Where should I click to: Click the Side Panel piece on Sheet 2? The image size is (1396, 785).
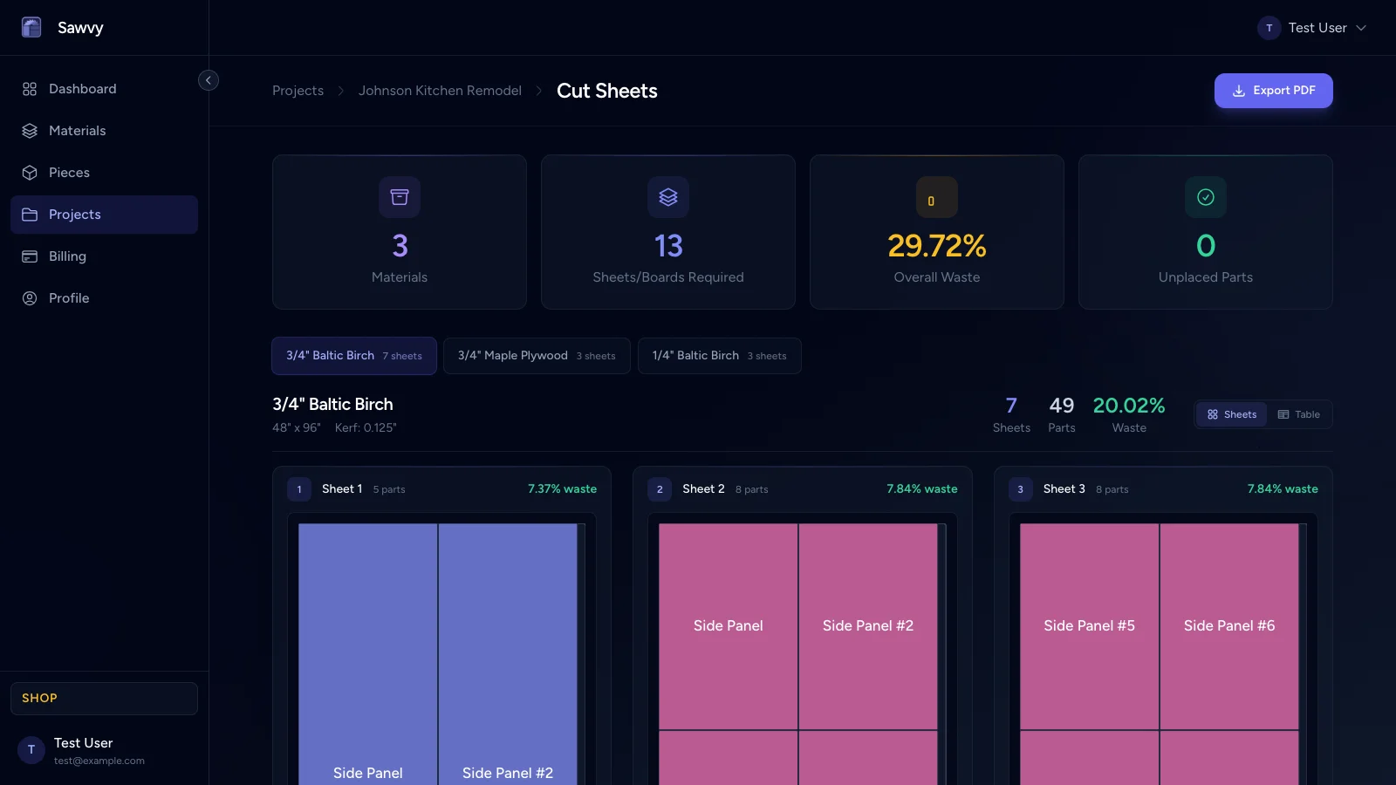tap(728, 625)
